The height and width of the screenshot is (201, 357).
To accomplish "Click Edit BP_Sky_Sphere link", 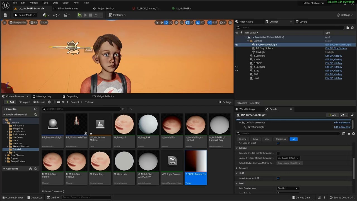I will click(336, 48).
